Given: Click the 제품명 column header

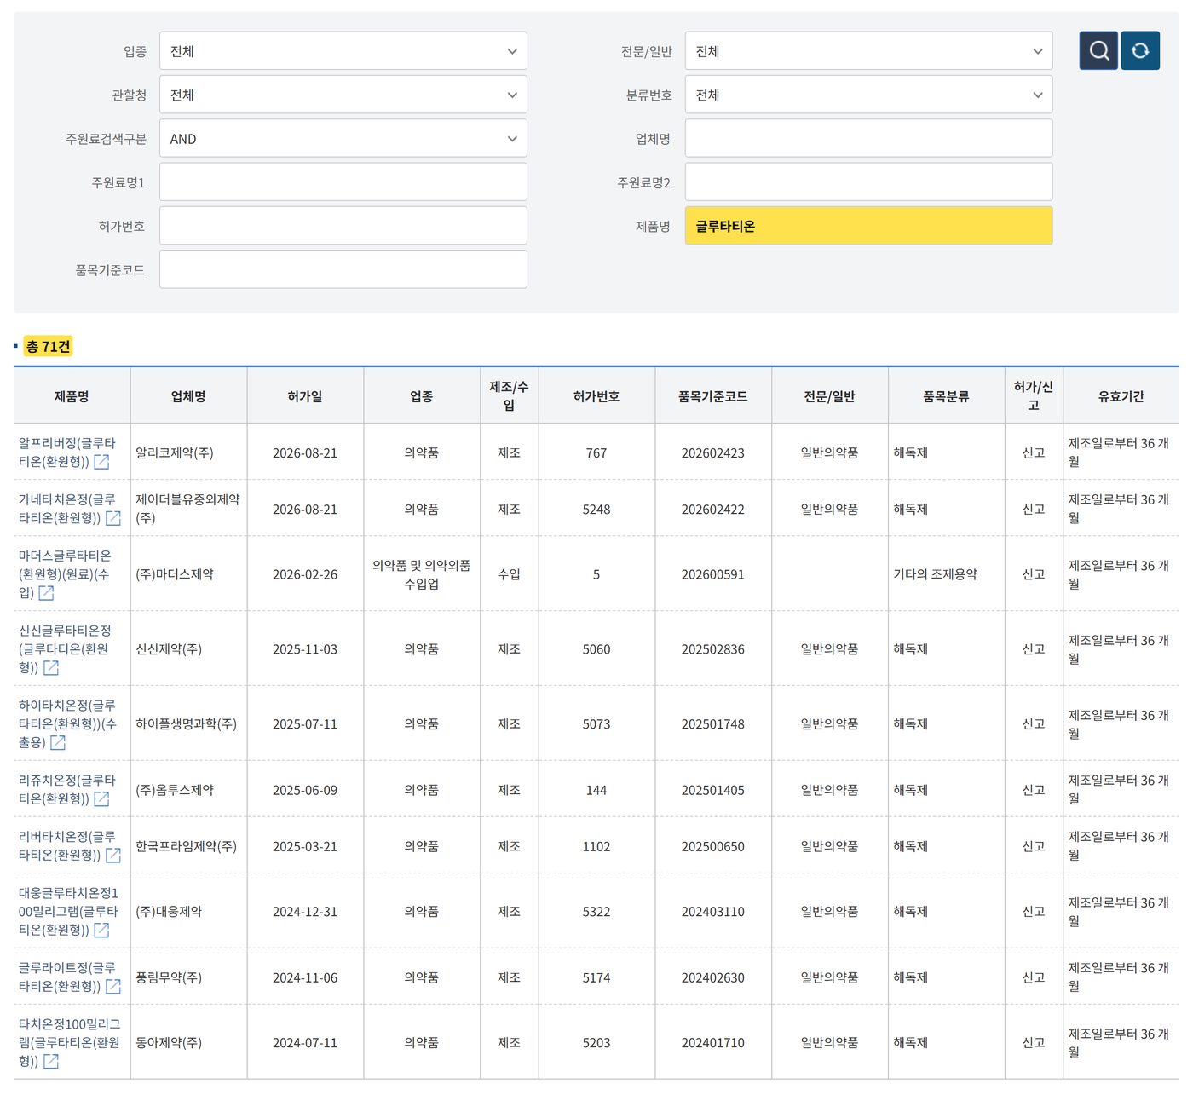Looking at the screenshot, I should point(72,396).
